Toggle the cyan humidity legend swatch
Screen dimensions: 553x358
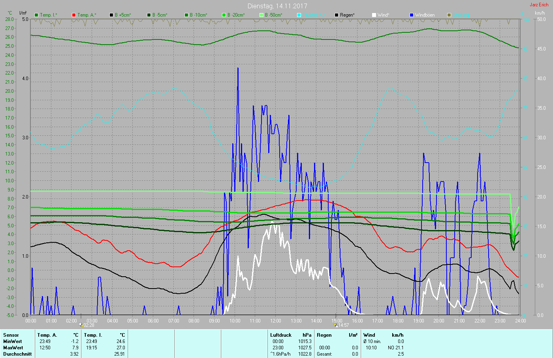pos(299,15)
